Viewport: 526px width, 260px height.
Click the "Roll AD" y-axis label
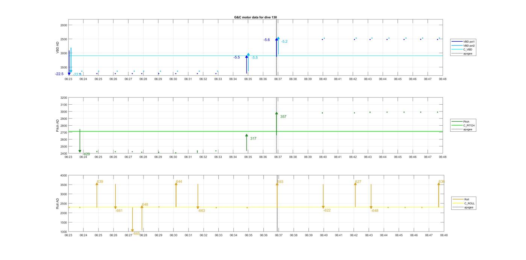pos(58,204)
